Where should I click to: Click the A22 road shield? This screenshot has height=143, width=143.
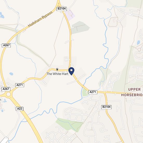[19, 109]
